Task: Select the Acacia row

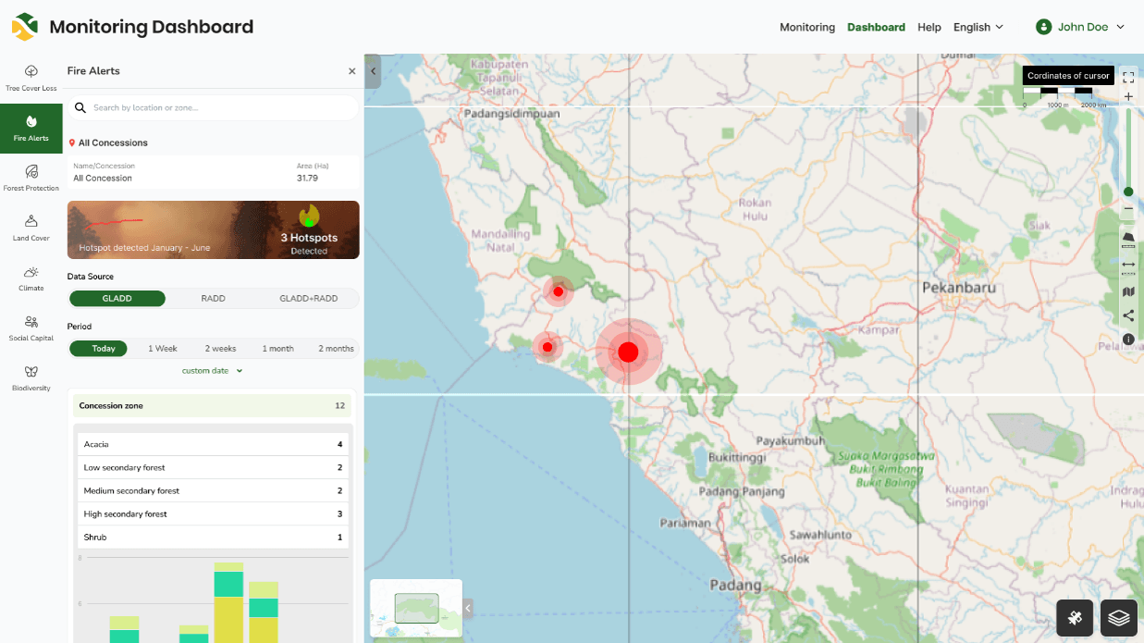Action: coord(213,444)
